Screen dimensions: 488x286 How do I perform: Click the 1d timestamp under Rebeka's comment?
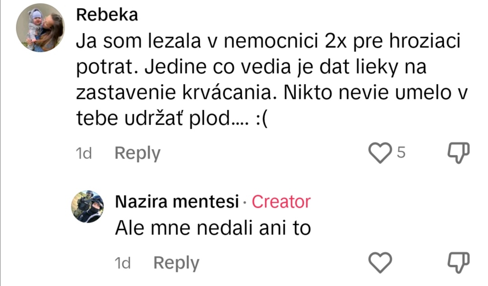tap(84, 154)
